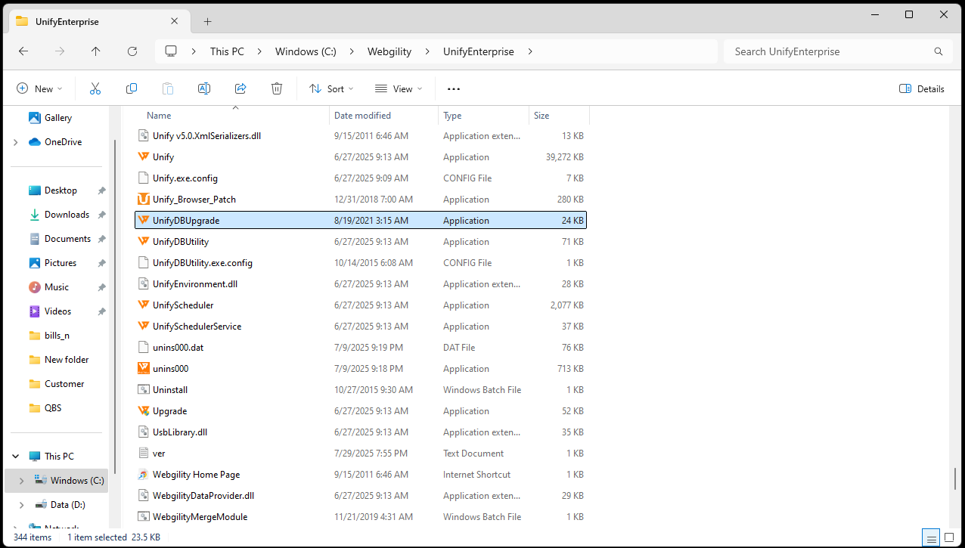Click the file list vertical scrollbar thumb
965x548 pixels.
click(956, 479)
